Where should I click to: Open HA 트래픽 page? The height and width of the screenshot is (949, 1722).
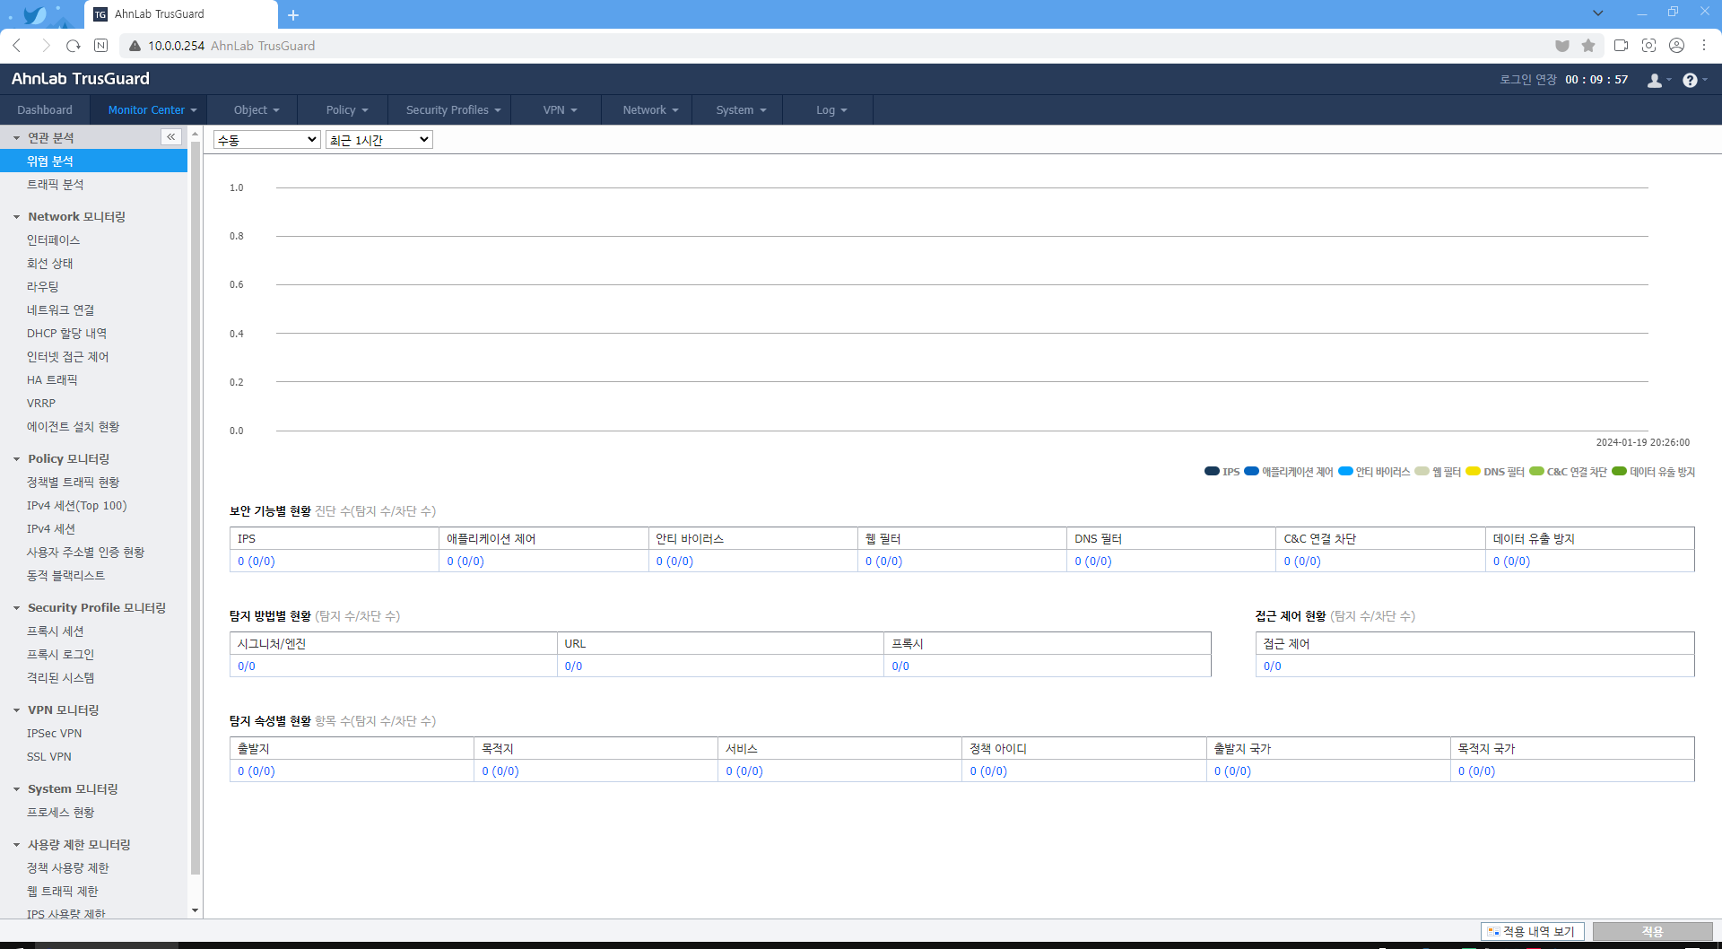pyautogui.click(x=52, y=380)
